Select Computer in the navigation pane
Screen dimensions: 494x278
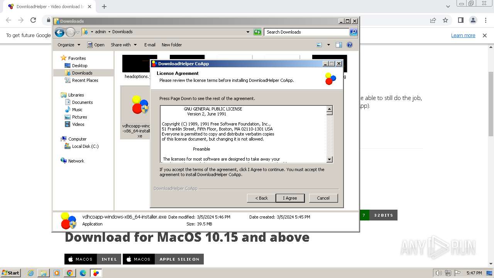point(77,139)
